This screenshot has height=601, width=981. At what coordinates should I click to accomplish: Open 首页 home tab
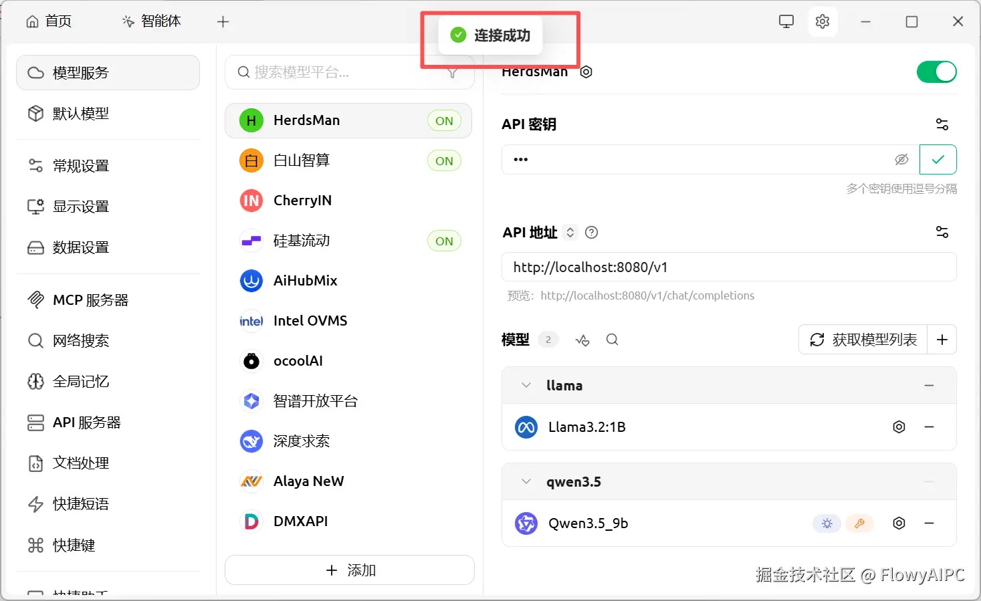(49, 21)
